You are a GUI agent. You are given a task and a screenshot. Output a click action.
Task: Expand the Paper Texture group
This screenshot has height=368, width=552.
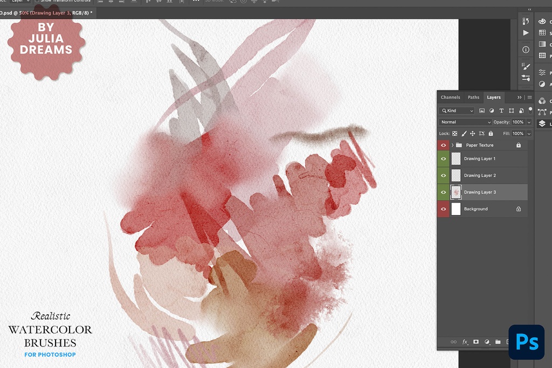tap(451, 145)
